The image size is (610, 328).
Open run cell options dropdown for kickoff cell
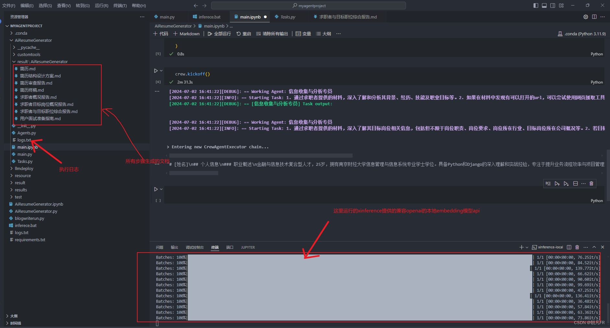pos(161,71)
